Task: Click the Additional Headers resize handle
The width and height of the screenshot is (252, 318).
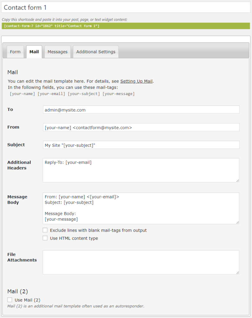Action: (x=237, y=180)
